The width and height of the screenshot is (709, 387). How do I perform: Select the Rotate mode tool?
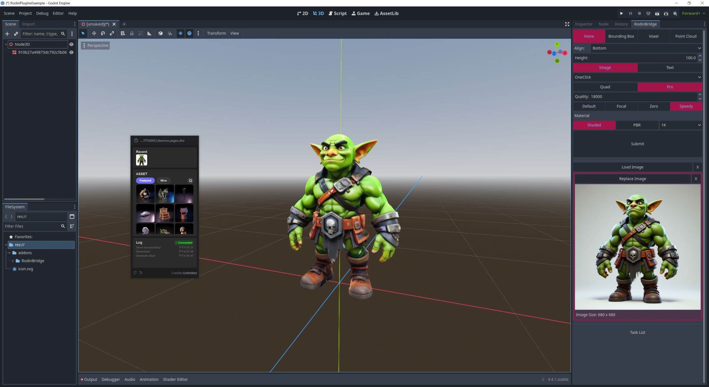point(103,33)
